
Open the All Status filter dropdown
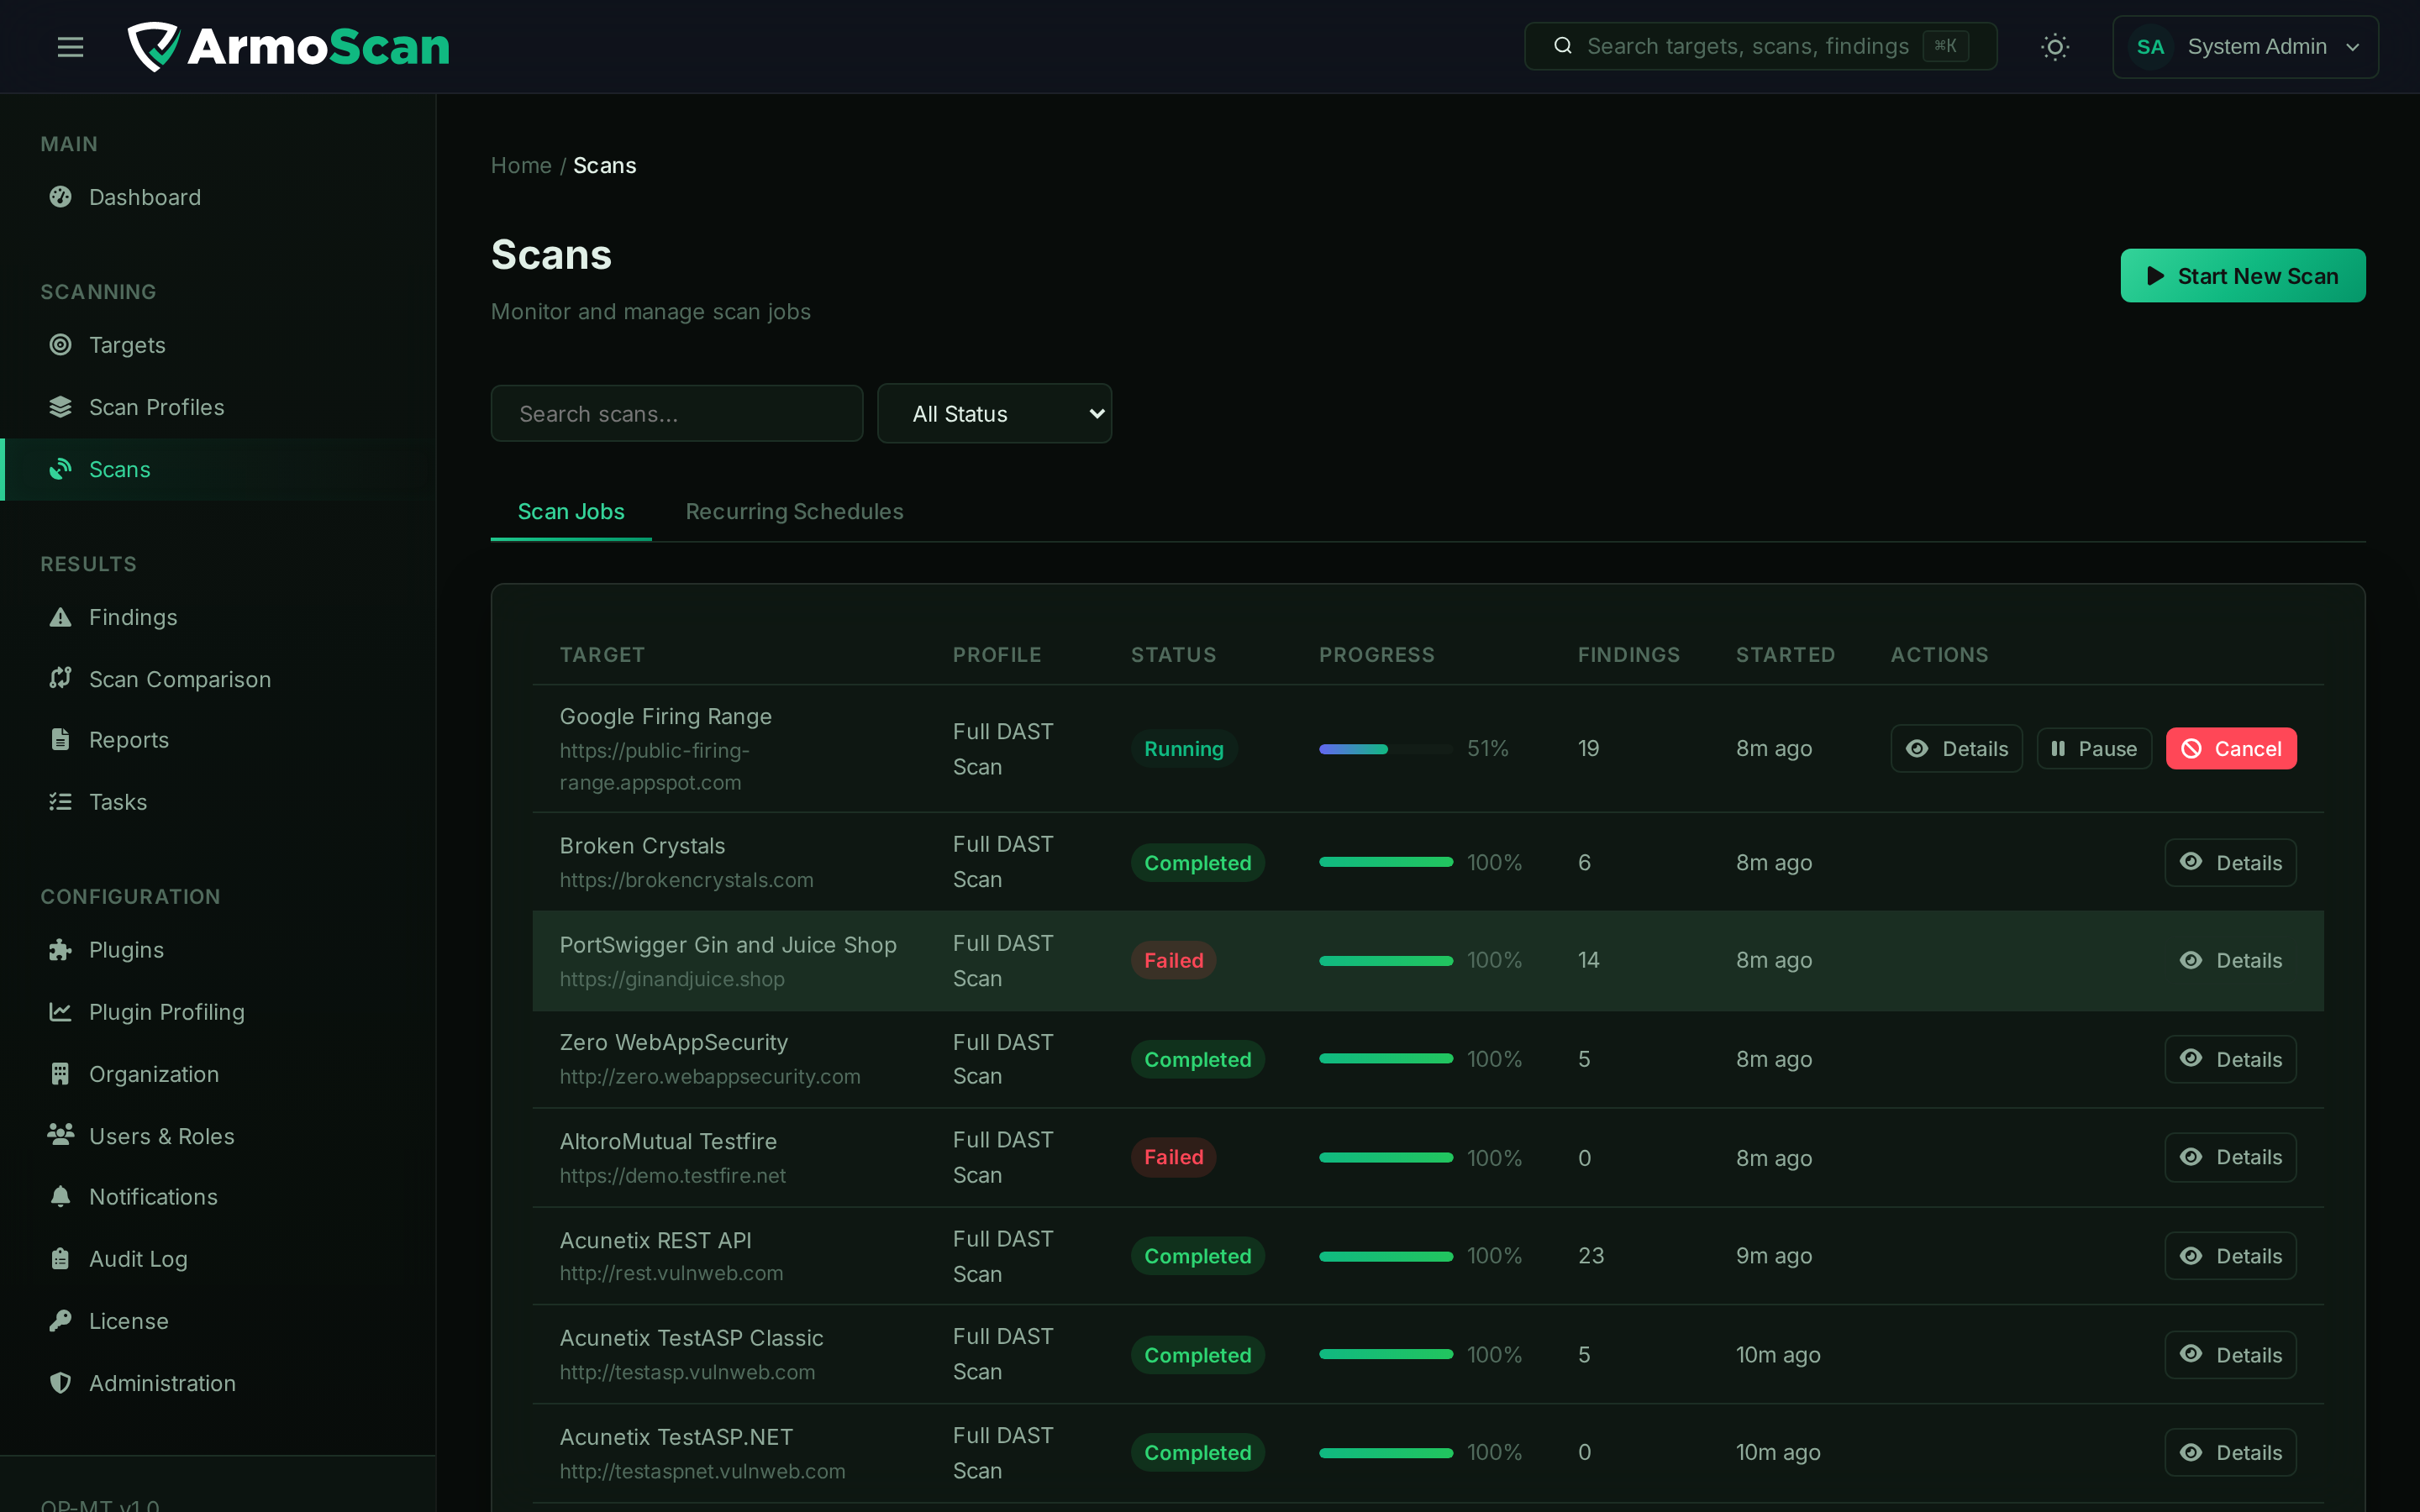coord(994,413)
